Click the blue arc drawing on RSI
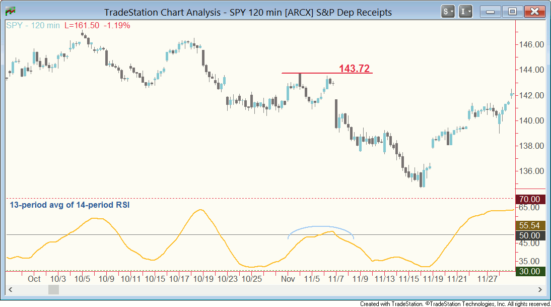Viewport: 551px width, 307px height. tap(320, 227)
